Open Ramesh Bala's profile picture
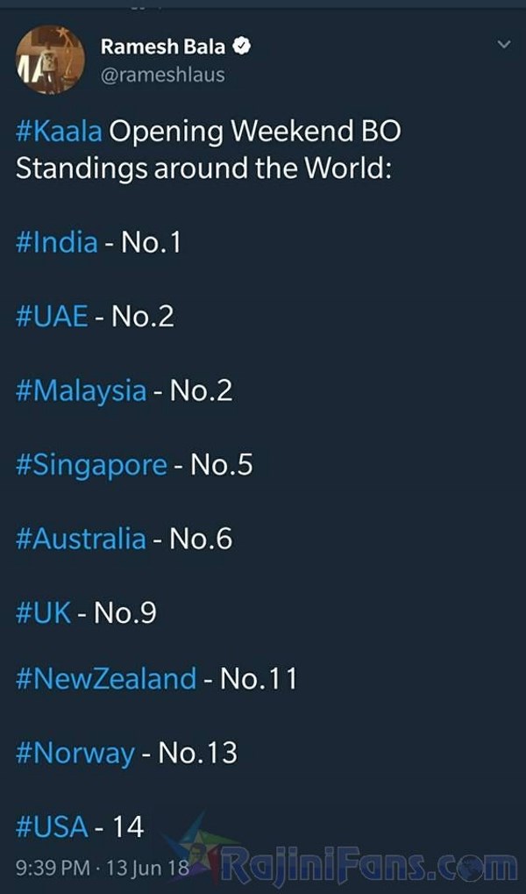 point(50,60)
